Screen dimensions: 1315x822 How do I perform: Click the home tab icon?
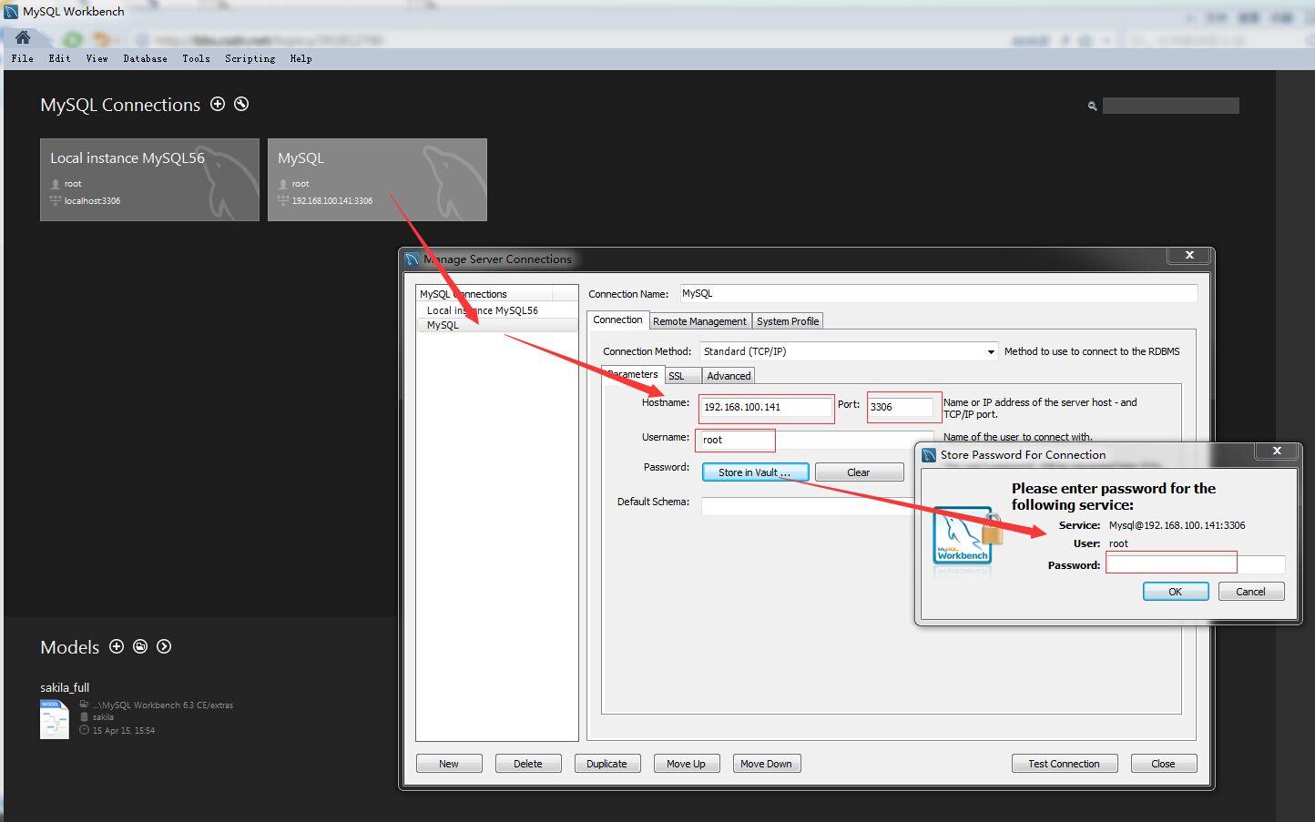tap(23, 37)
